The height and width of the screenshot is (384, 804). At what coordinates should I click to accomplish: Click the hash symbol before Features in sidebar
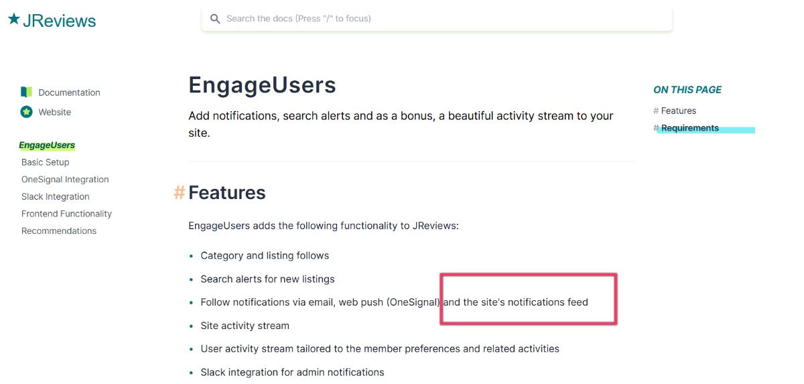(656, 111)
